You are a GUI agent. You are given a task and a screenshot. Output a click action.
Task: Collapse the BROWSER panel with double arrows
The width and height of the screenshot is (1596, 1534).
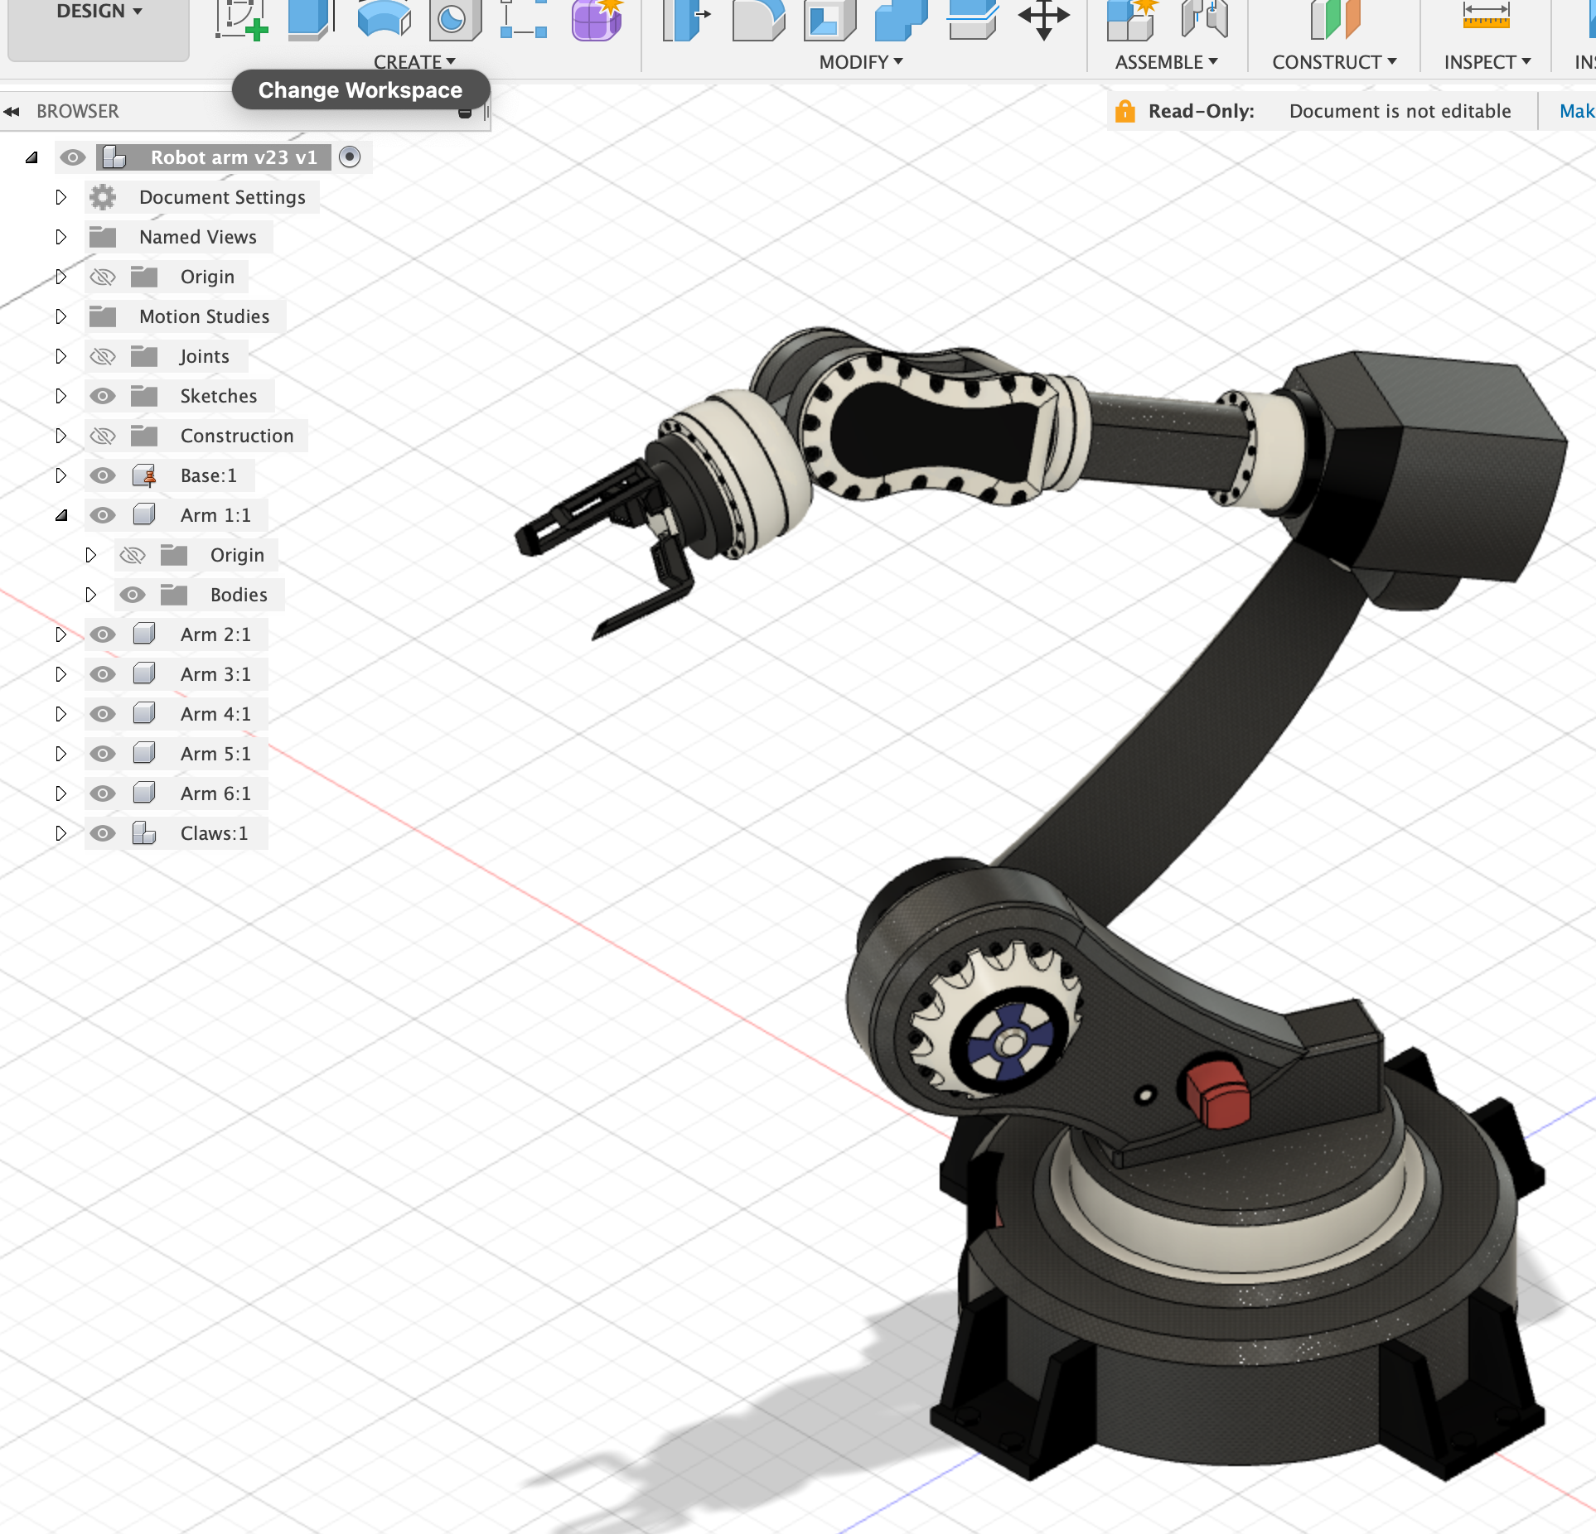click(x=12, y=111)
